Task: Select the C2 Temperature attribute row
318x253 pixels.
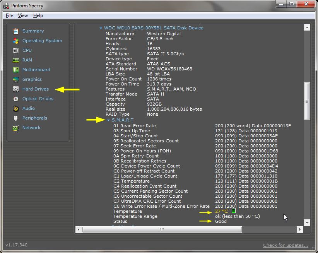Action: coord(195,181)
